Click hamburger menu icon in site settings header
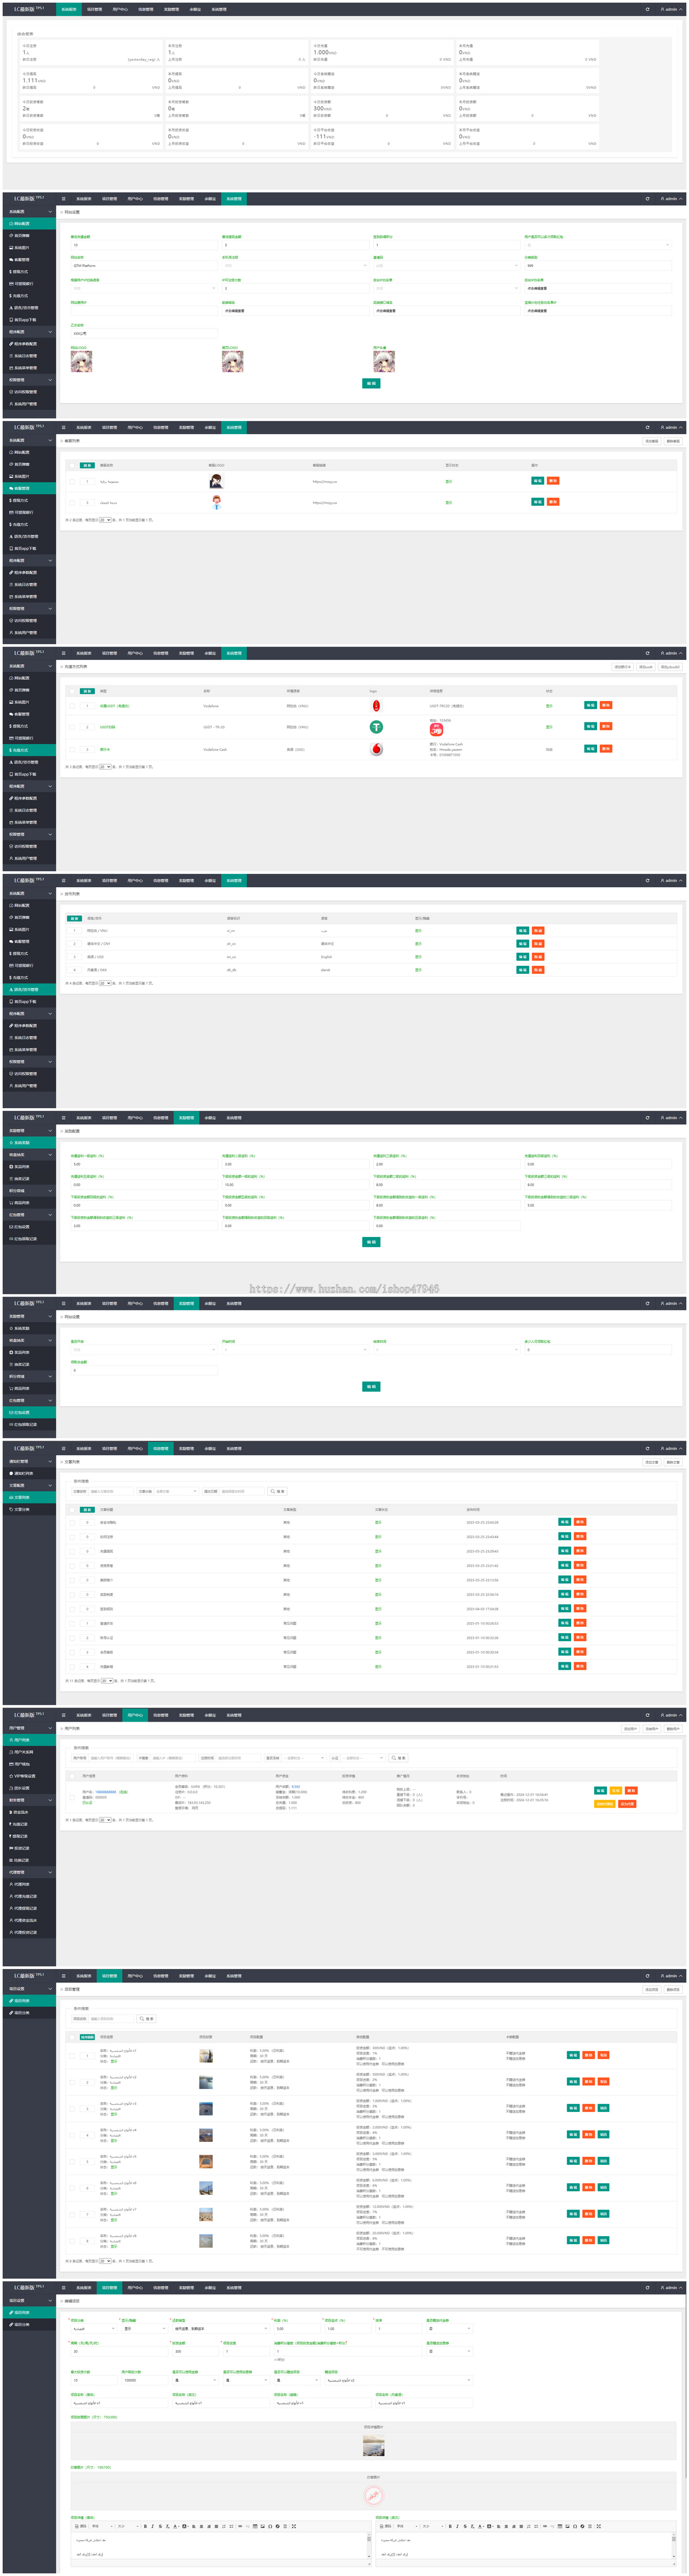Viewport: 689px width, 2576px height. (x=64, y=199)
